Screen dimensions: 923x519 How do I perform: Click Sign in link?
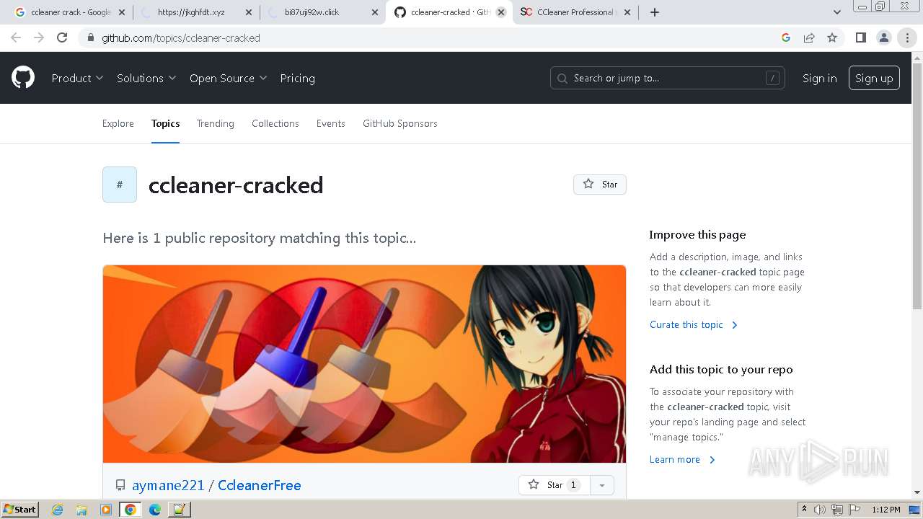pyautogui.click(x=820, y=78)
